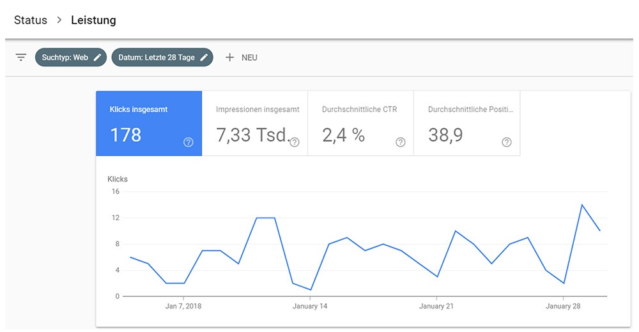
Task: Click the 7,33 Tsd. impressions value
Action: 252,135
